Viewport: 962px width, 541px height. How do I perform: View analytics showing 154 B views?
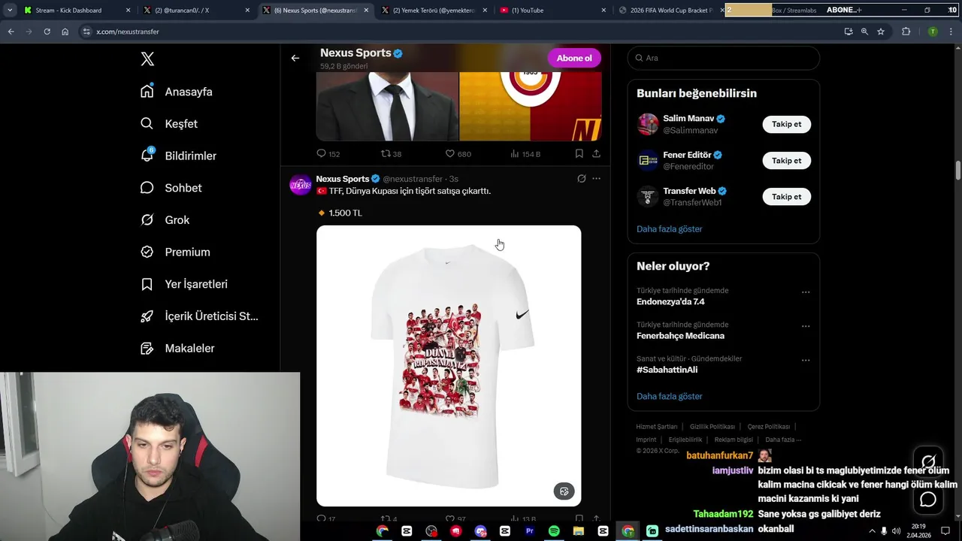[x=525, y=153]
